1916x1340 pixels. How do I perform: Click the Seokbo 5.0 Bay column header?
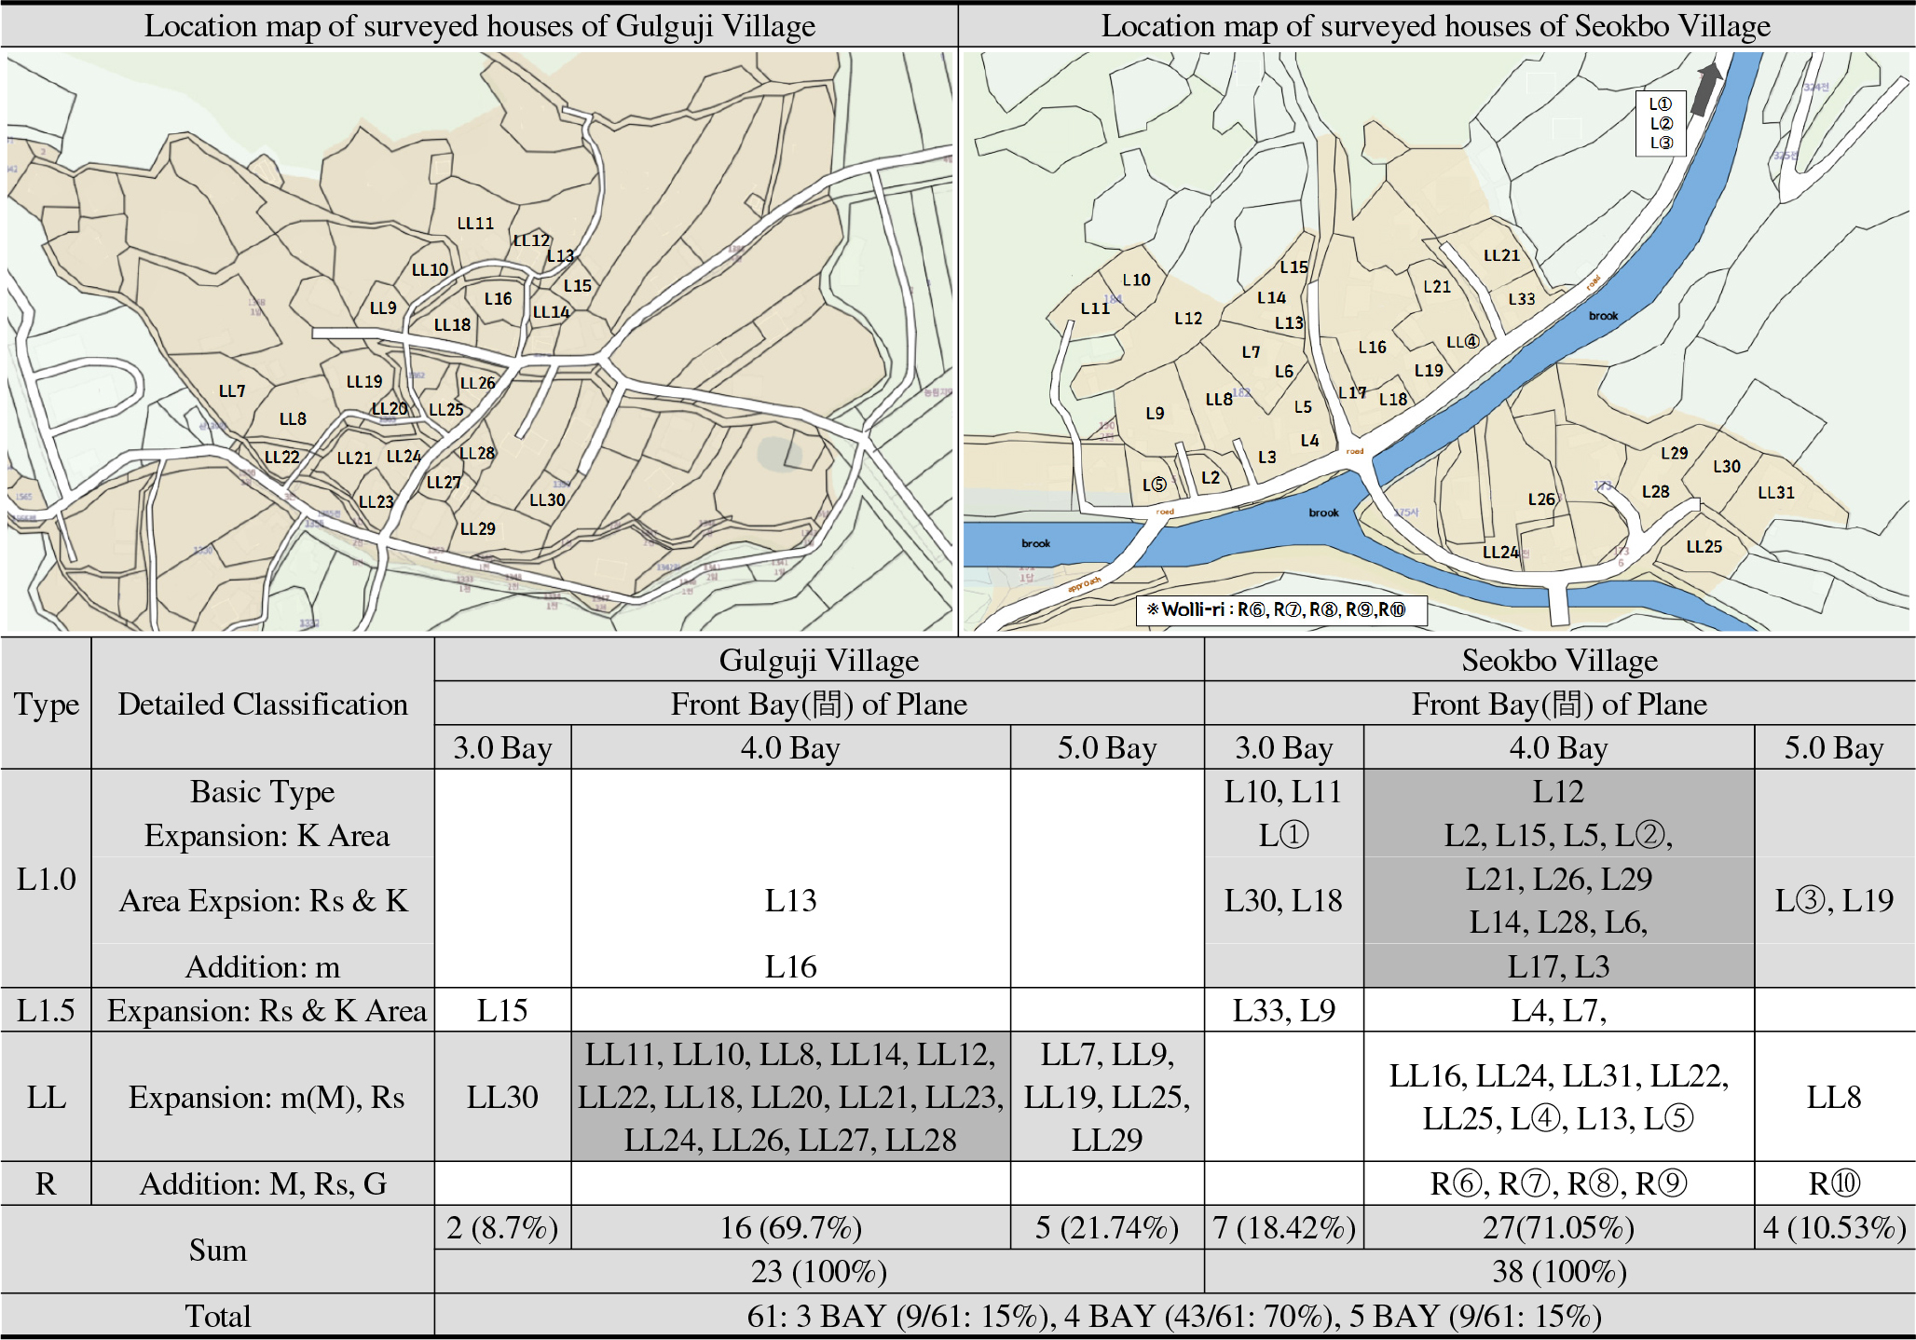point(1834,748)
